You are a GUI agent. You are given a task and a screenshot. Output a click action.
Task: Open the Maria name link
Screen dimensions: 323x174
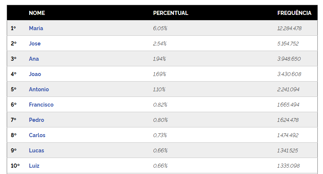(x=36, y=28)
